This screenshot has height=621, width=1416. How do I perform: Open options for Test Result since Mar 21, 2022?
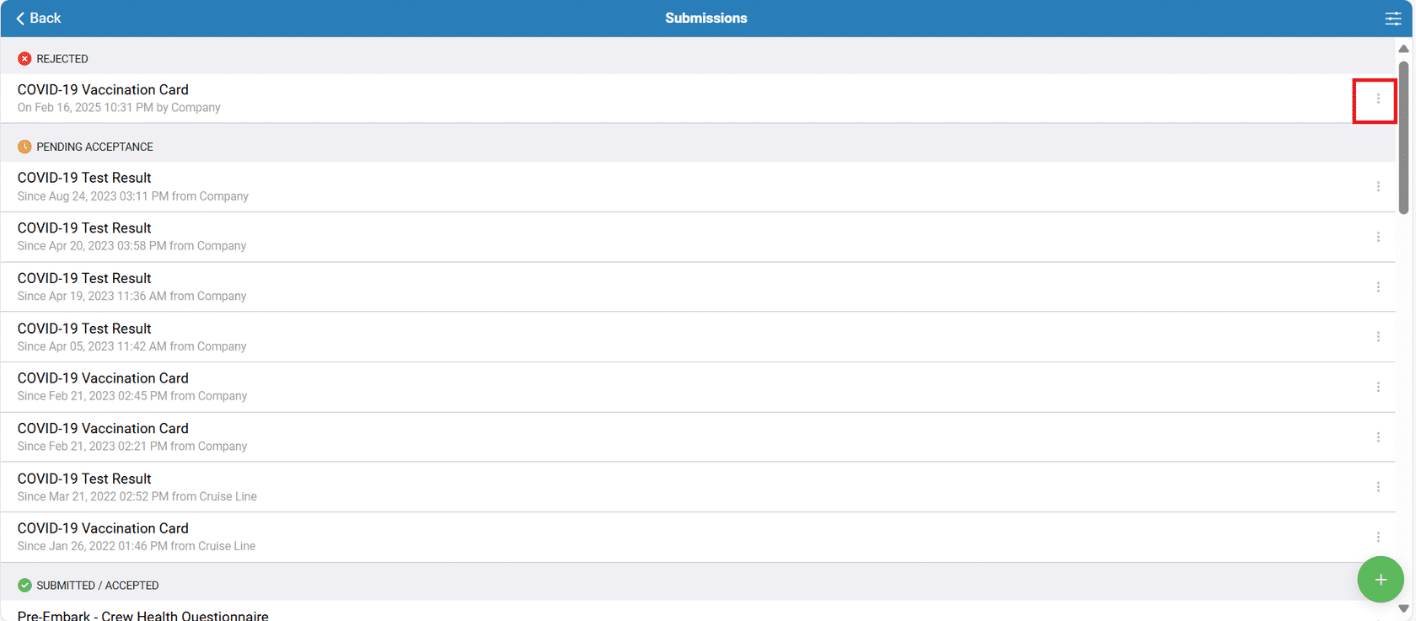pos(1378,487)
